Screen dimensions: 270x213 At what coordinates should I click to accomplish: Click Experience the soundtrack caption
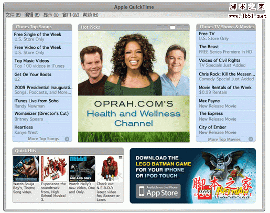[x=53, y=192]
